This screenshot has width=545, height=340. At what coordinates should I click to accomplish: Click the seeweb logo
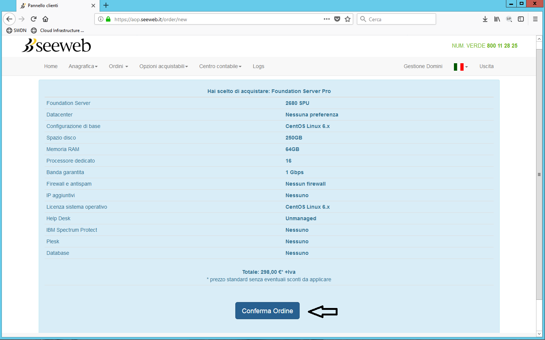click(56, 45)
